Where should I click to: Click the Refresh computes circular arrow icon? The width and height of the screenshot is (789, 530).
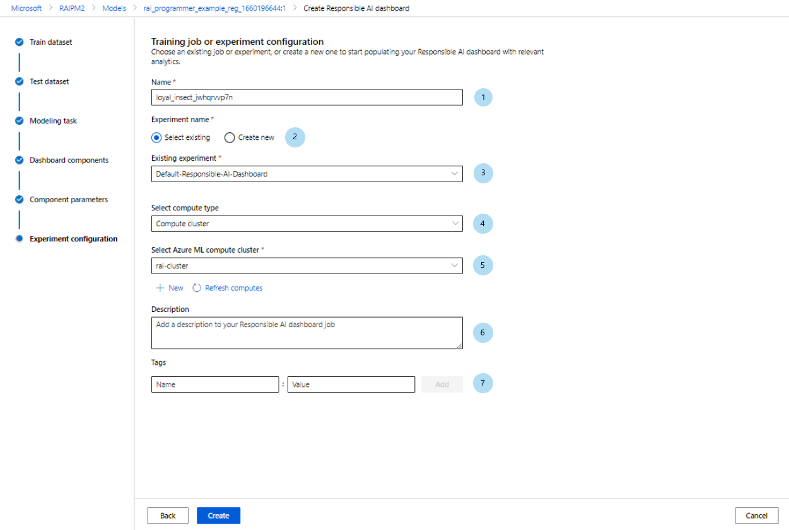click(x=197, y=288)
